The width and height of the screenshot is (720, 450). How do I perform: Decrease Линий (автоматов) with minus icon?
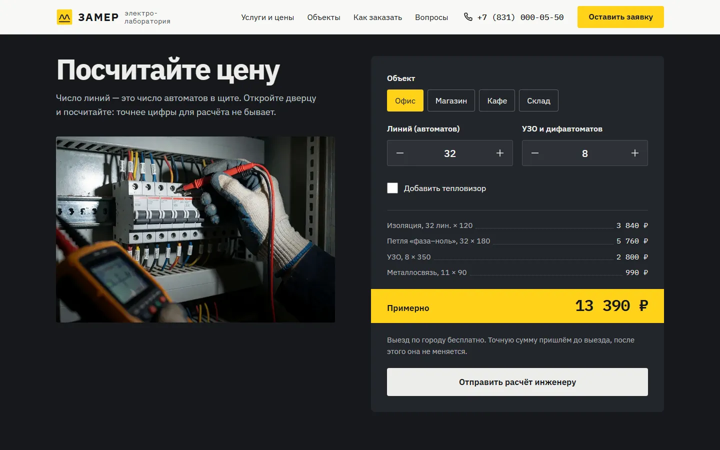pos(400,153)
